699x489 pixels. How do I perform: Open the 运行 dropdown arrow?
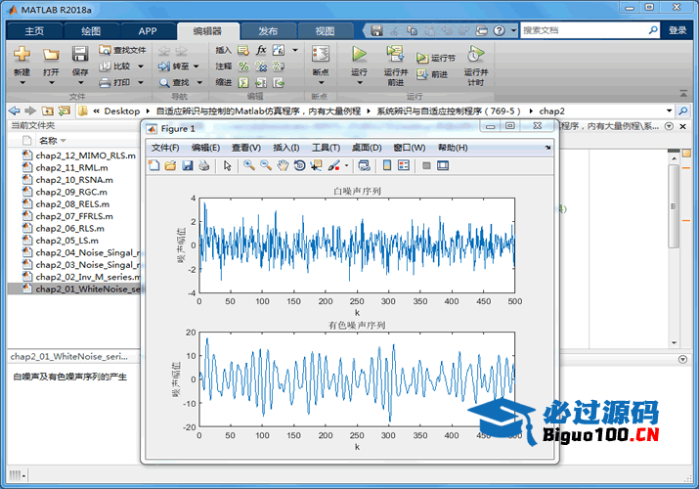click(x=360, y=83)
